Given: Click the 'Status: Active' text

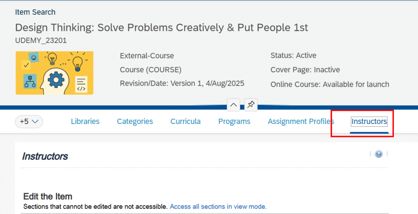Looking at the screenshot, I should (293, 55).
